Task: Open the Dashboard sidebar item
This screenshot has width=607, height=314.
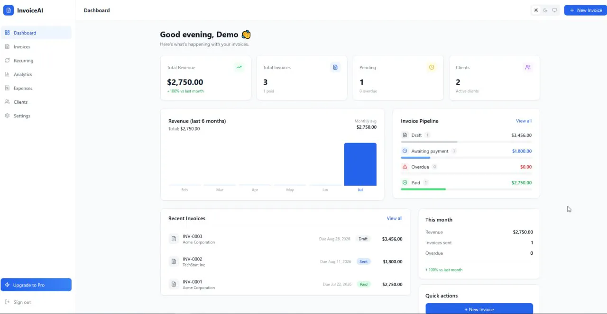Action: (x=36, y=33)
